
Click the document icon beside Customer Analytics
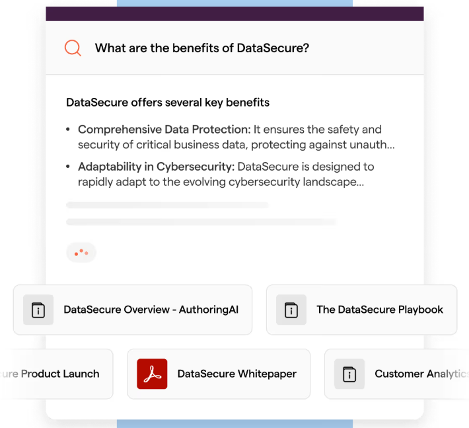click(349, 374)
